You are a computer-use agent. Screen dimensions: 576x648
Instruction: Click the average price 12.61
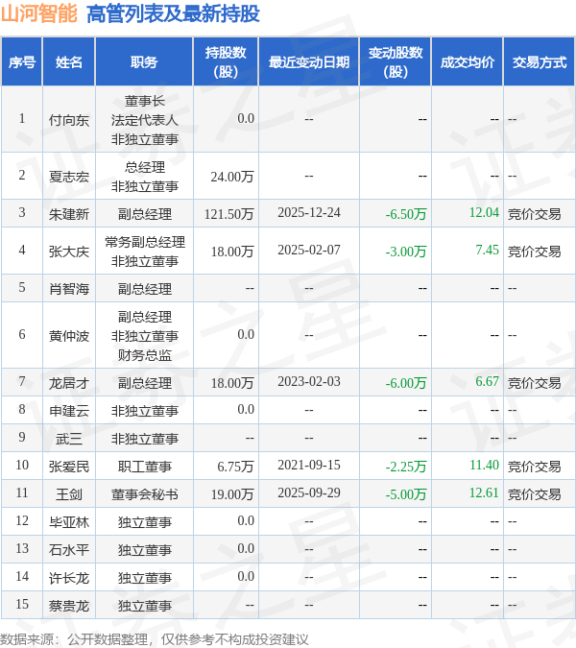coord(484,492)
